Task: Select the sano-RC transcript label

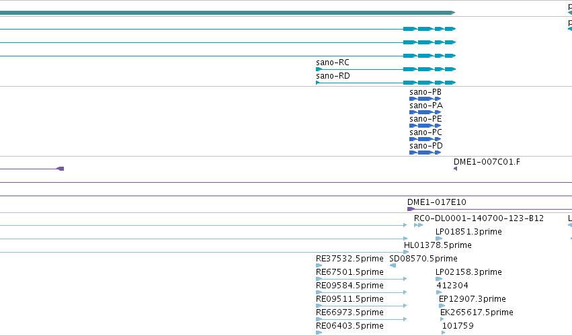Action: pos(332,62)
